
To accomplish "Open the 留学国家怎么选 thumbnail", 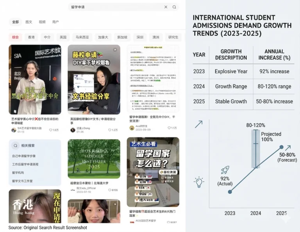I will tap(153, 172).
